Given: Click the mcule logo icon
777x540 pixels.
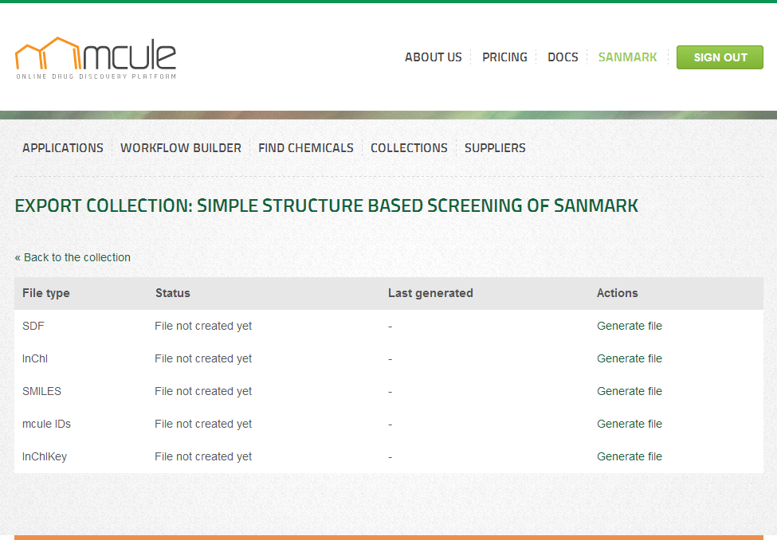Looking at the screenshot, I should tap(96, 57).
